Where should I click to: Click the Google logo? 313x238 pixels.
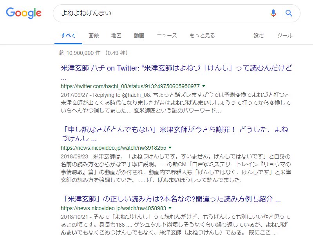24,13
